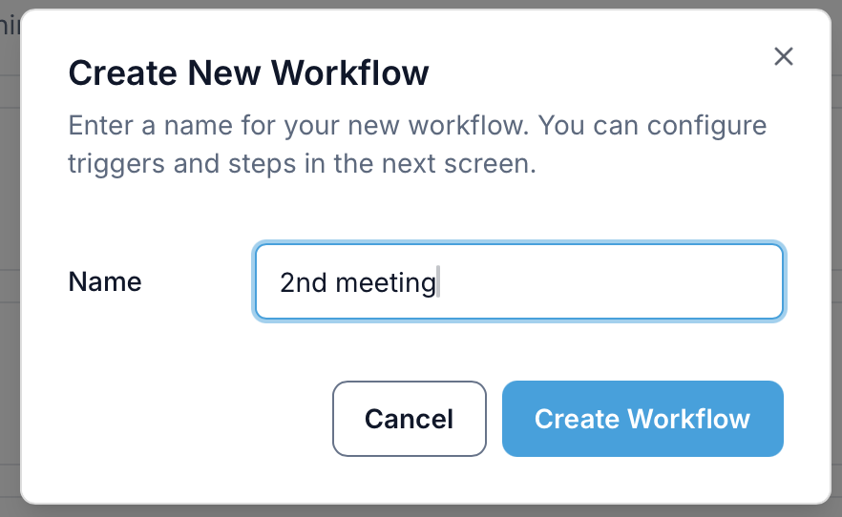Screen dimensions: 842x517
Task: Close the Create New Workflow dialog
Action: 784,56
